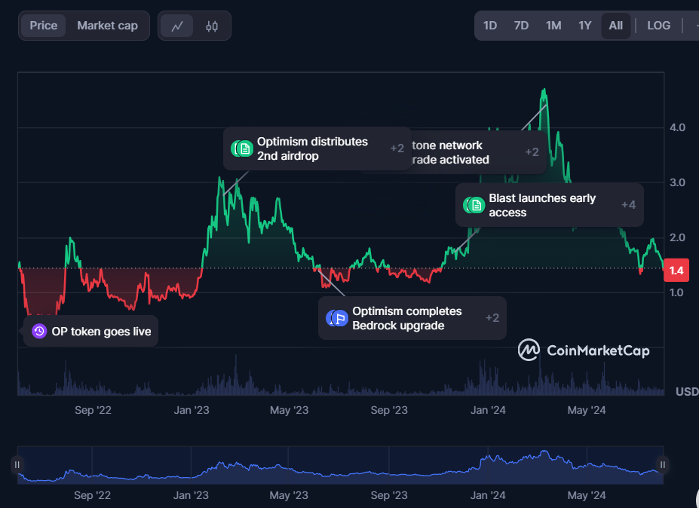
Task: Click the USD currency label
Action: tap(687, 392)
